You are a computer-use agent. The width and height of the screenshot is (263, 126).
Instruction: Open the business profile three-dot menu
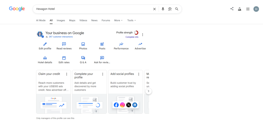pyautogui.click(x=142, y=35)
